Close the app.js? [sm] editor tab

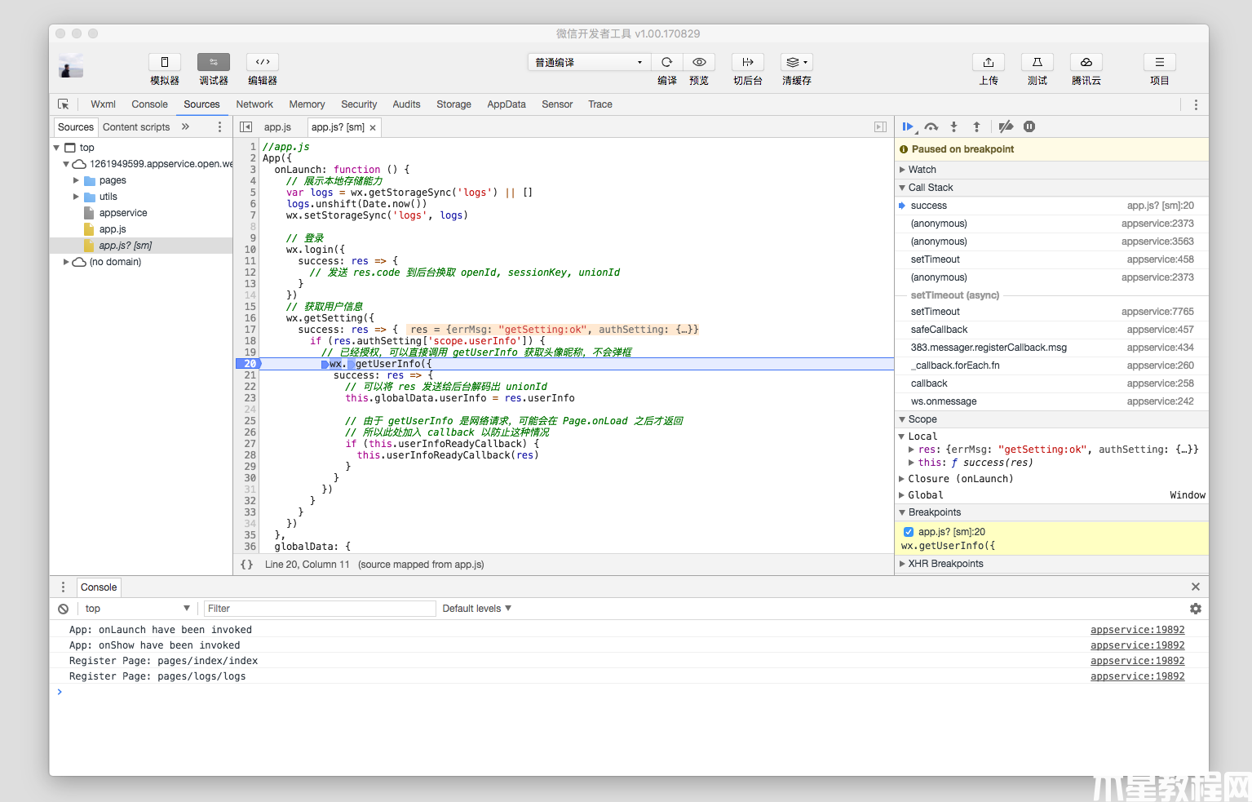(x=373, y=127)
